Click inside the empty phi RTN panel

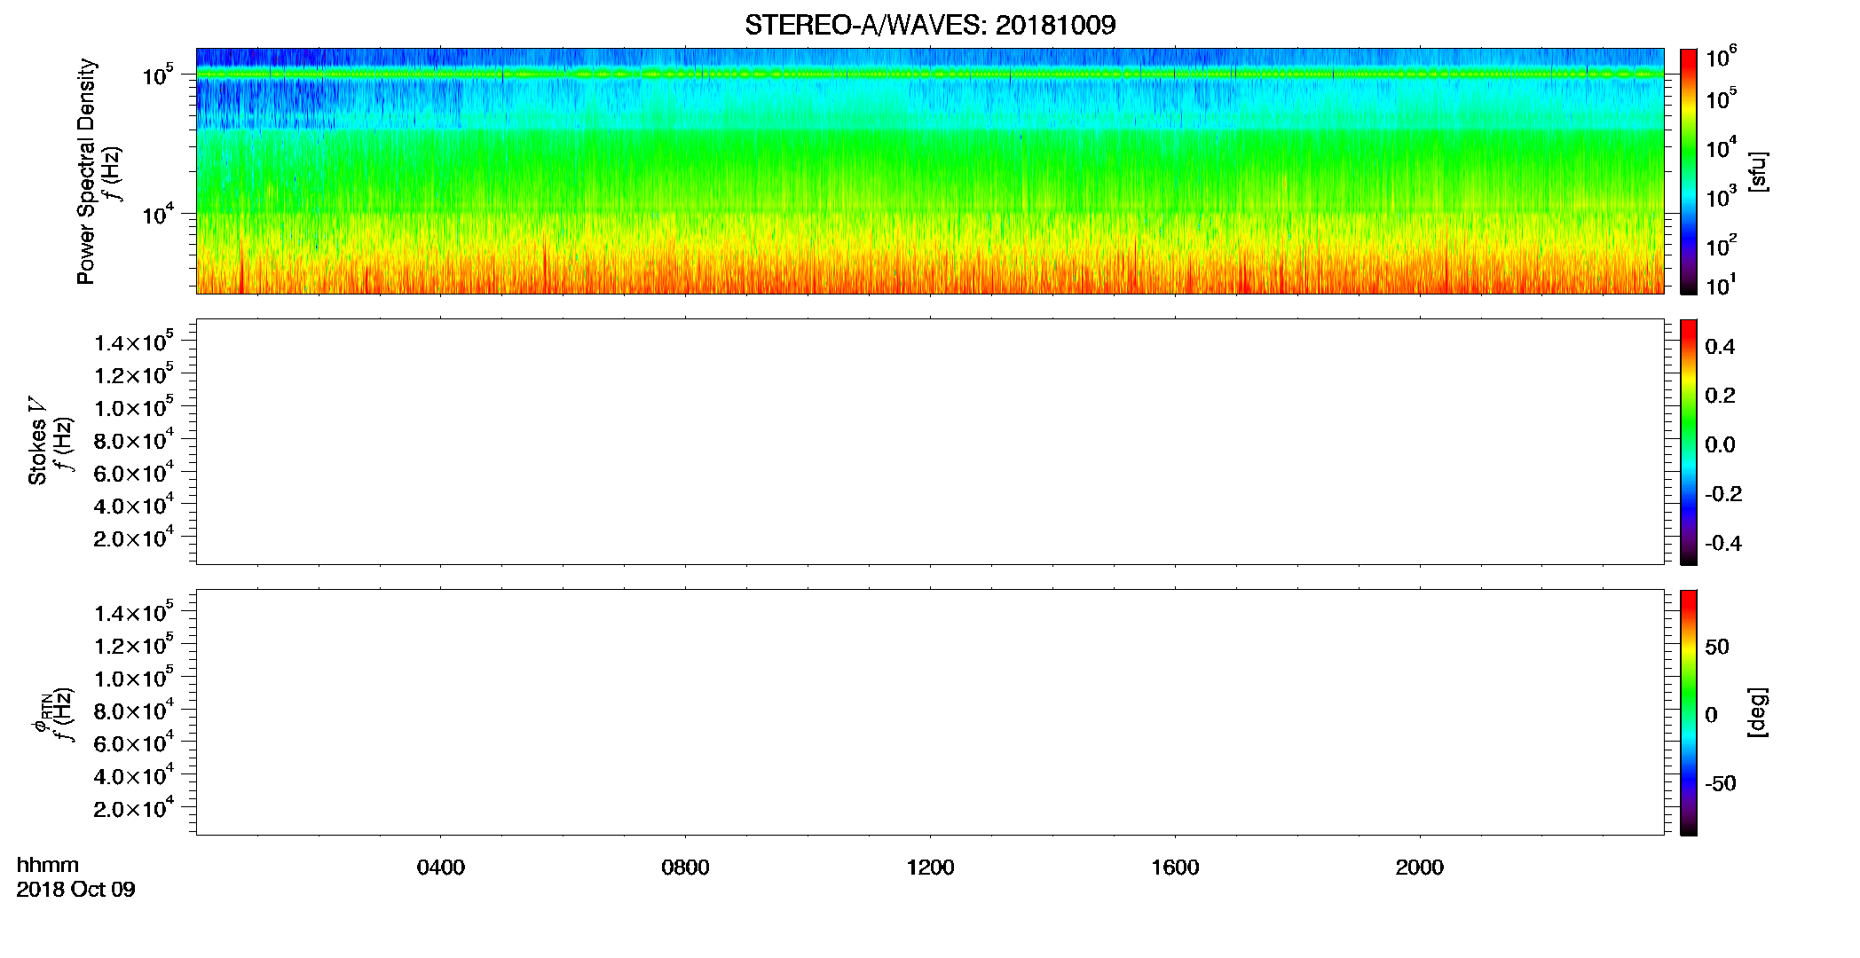930,712
